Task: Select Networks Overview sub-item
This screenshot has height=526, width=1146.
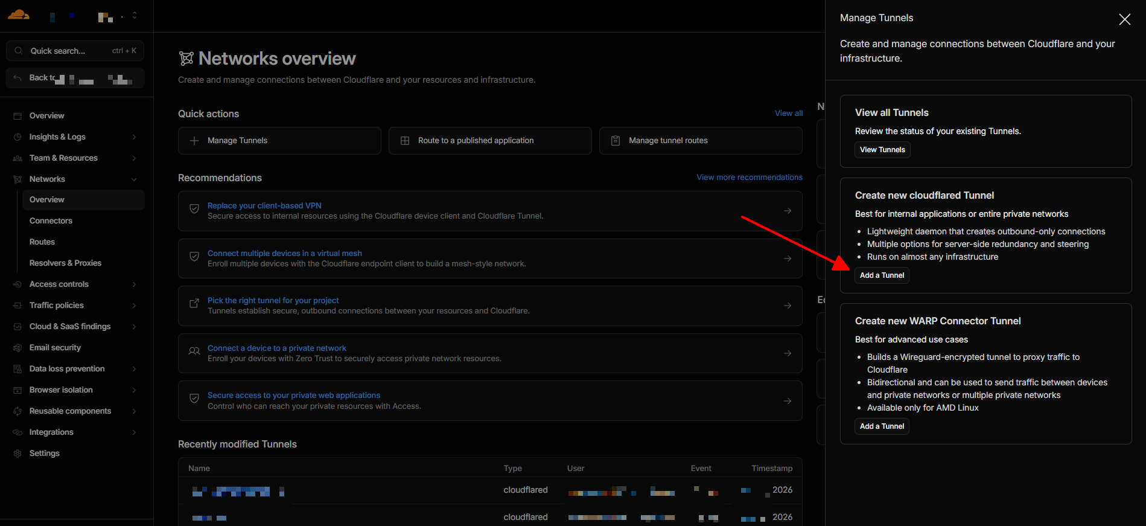Action: point(83,200)
